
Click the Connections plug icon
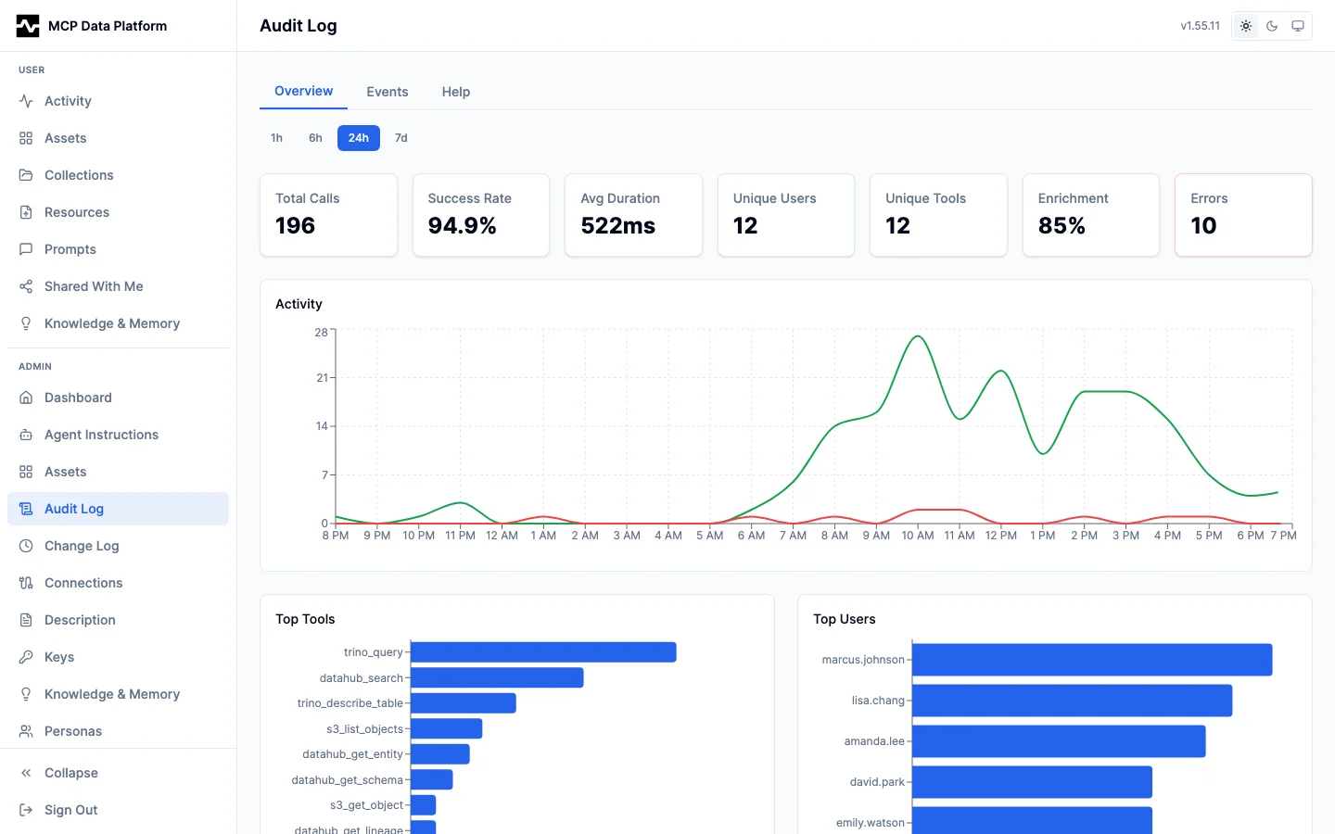(26, 583)
